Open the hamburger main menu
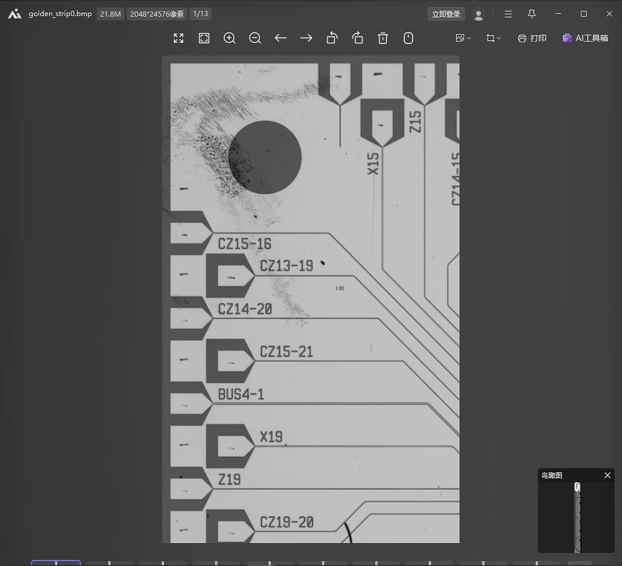Screen dimensions: 622x566 click(508, 14)
